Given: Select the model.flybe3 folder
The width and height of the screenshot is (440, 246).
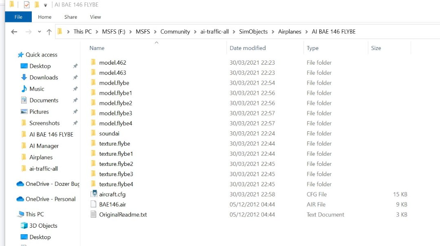Looking at the screenshot, I should coord(116,113).
